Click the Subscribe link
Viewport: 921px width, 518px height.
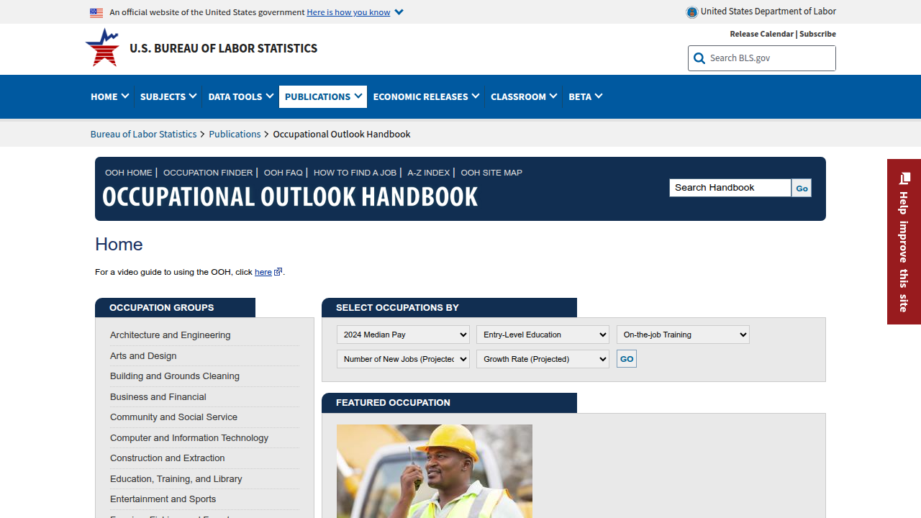click(817, 34)
